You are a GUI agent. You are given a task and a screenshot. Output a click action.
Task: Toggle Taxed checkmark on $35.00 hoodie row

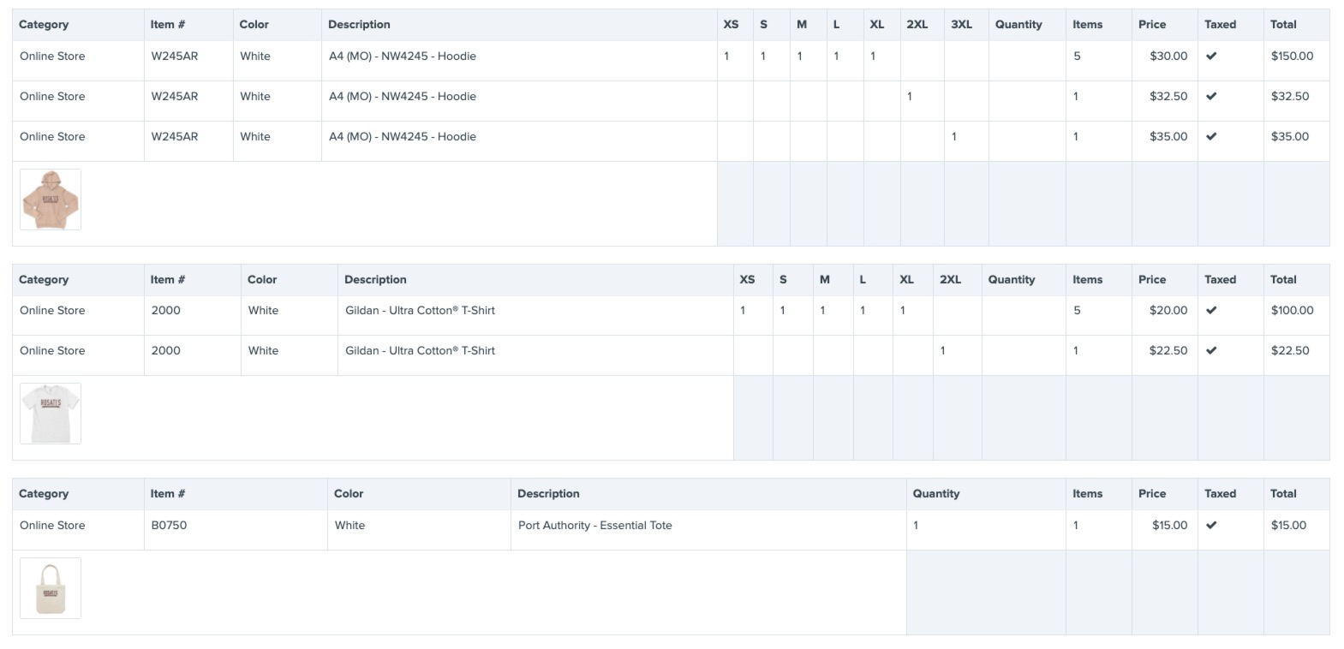click(x=1211, y=137)
